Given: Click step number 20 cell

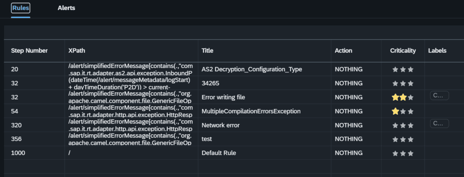Looking at the screenshot, I should pyautogui.click(x=14, y=69).
